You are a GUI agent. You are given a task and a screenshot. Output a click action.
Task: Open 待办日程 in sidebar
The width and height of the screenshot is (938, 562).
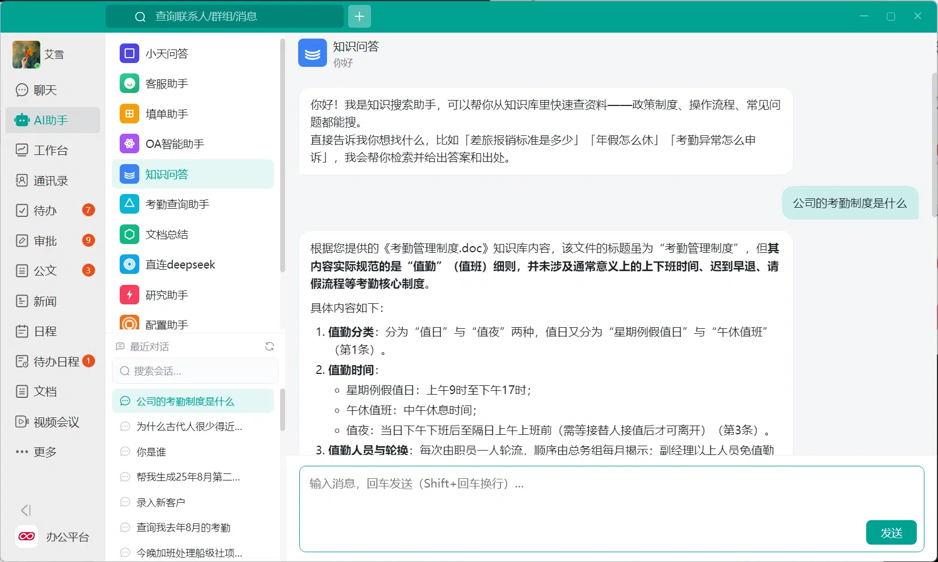[53, 361]
